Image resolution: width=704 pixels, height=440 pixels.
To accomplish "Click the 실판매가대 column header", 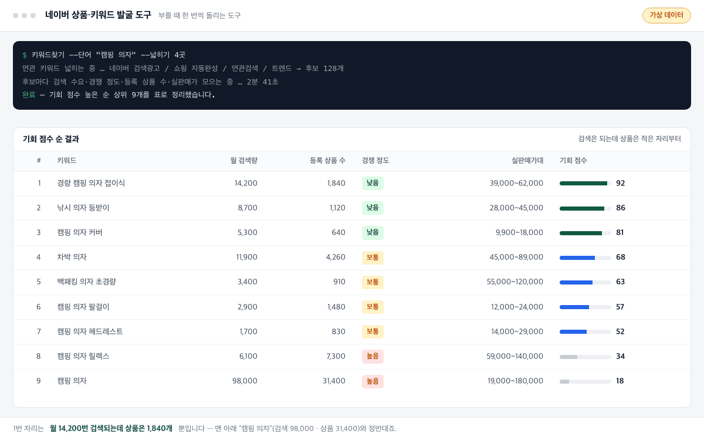I will pos(527,161).
